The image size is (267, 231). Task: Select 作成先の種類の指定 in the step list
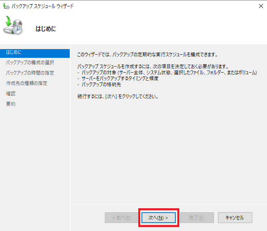27,83
